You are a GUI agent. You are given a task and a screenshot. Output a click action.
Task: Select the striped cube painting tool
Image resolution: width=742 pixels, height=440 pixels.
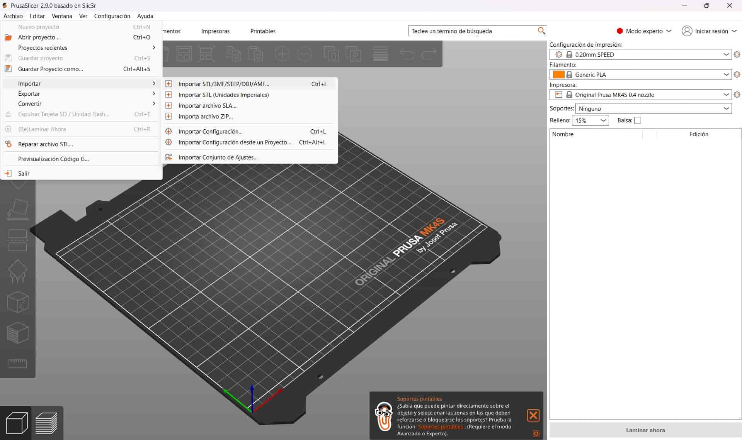(x=18, y=333)
